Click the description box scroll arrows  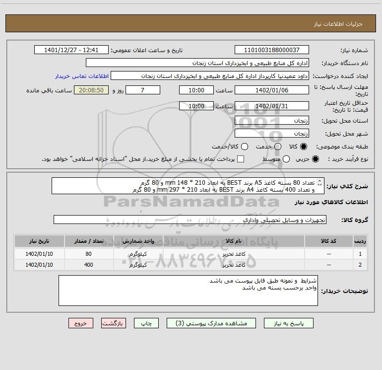click(x=320, y=182)
